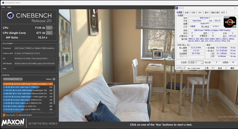Click the 工具 button in CPU-Z

pos(207,68)
